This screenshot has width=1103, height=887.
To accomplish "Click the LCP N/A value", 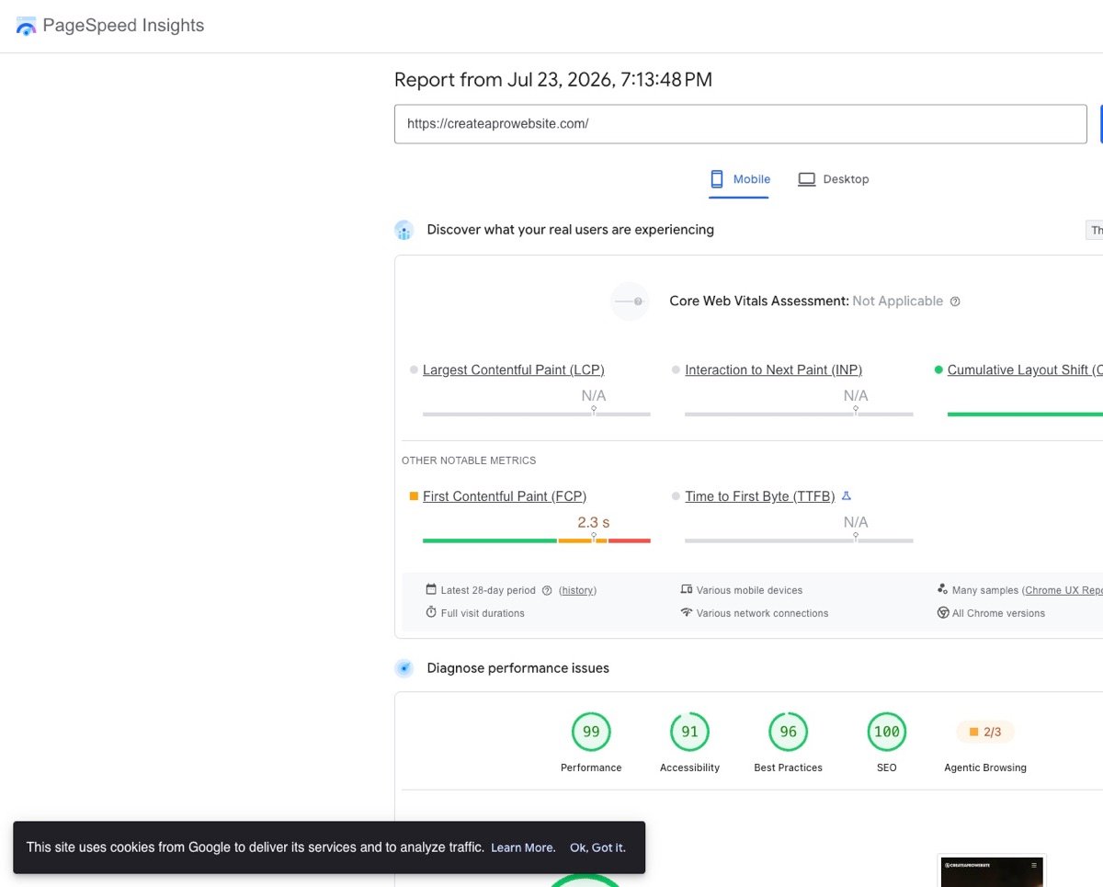I will pyautogui.click(x=594, y=395).
